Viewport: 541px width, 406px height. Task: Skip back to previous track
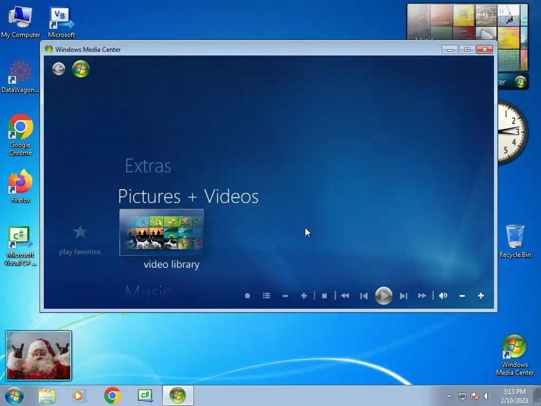pos(363,296)
